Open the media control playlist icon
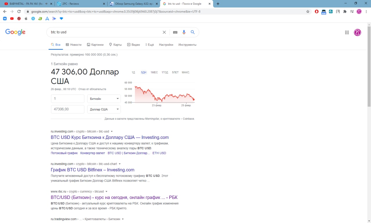371x223 pixels. (x=352, y=12)
